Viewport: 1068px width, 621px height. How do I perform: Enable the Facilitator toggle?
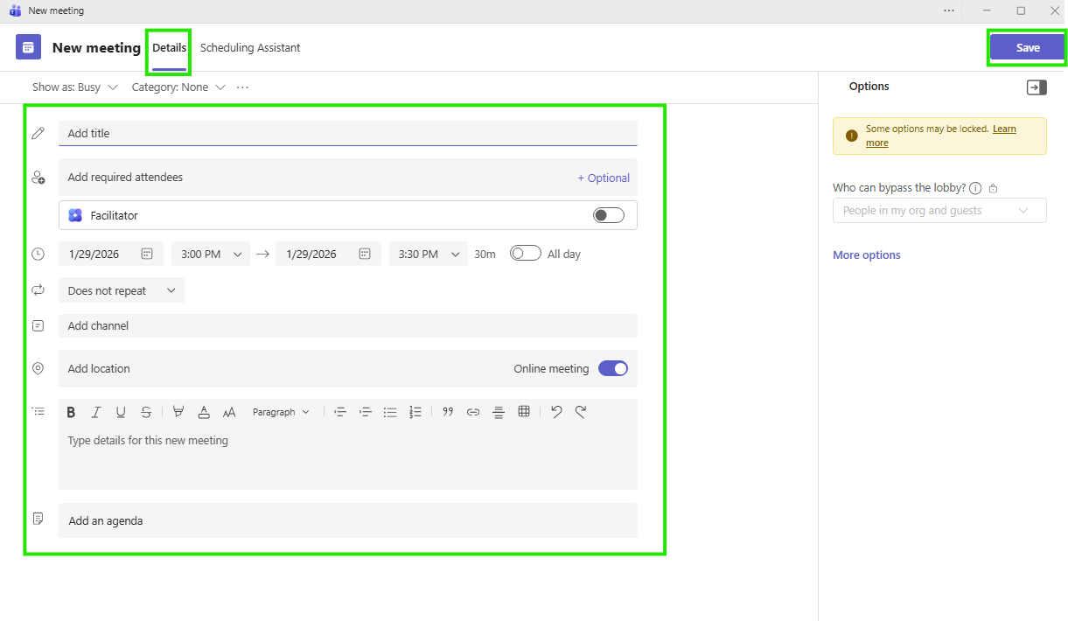(x=609, y=215)
